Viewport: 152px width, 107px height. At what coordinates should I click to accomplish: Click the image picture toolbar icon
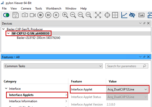pos(141,15)
